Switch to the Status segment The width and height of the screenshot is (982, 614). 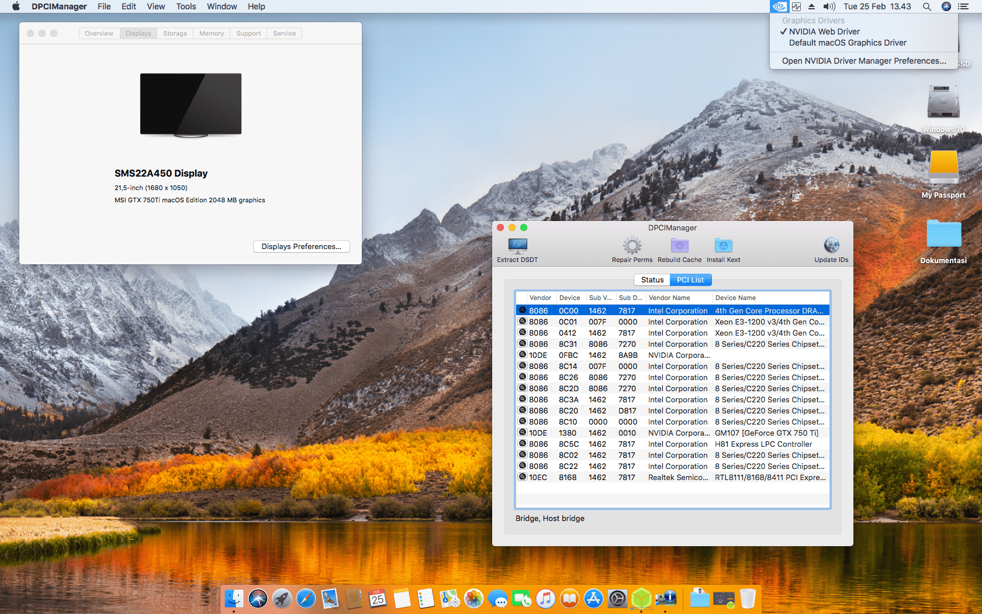652,280
